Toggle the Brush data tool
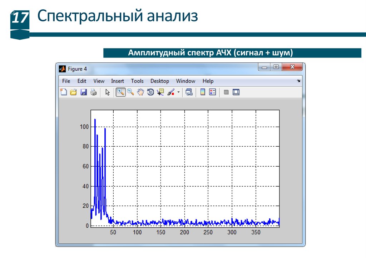Image resolution: width=366 pixels, height=258 pixels. coord(170,92)
